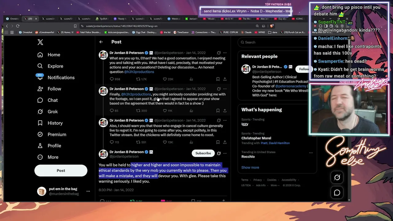Switch to the TgcBUA browser tab
393x221 pixels.
click(101, 19)
